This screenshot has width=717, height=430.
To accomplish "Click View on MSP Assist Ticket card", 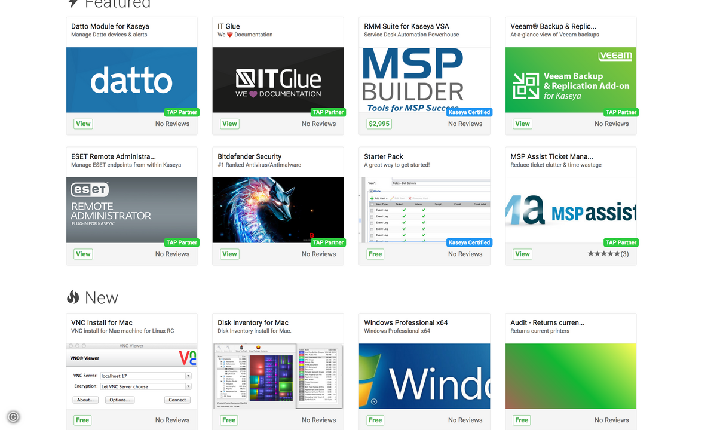I will [522, 254].
